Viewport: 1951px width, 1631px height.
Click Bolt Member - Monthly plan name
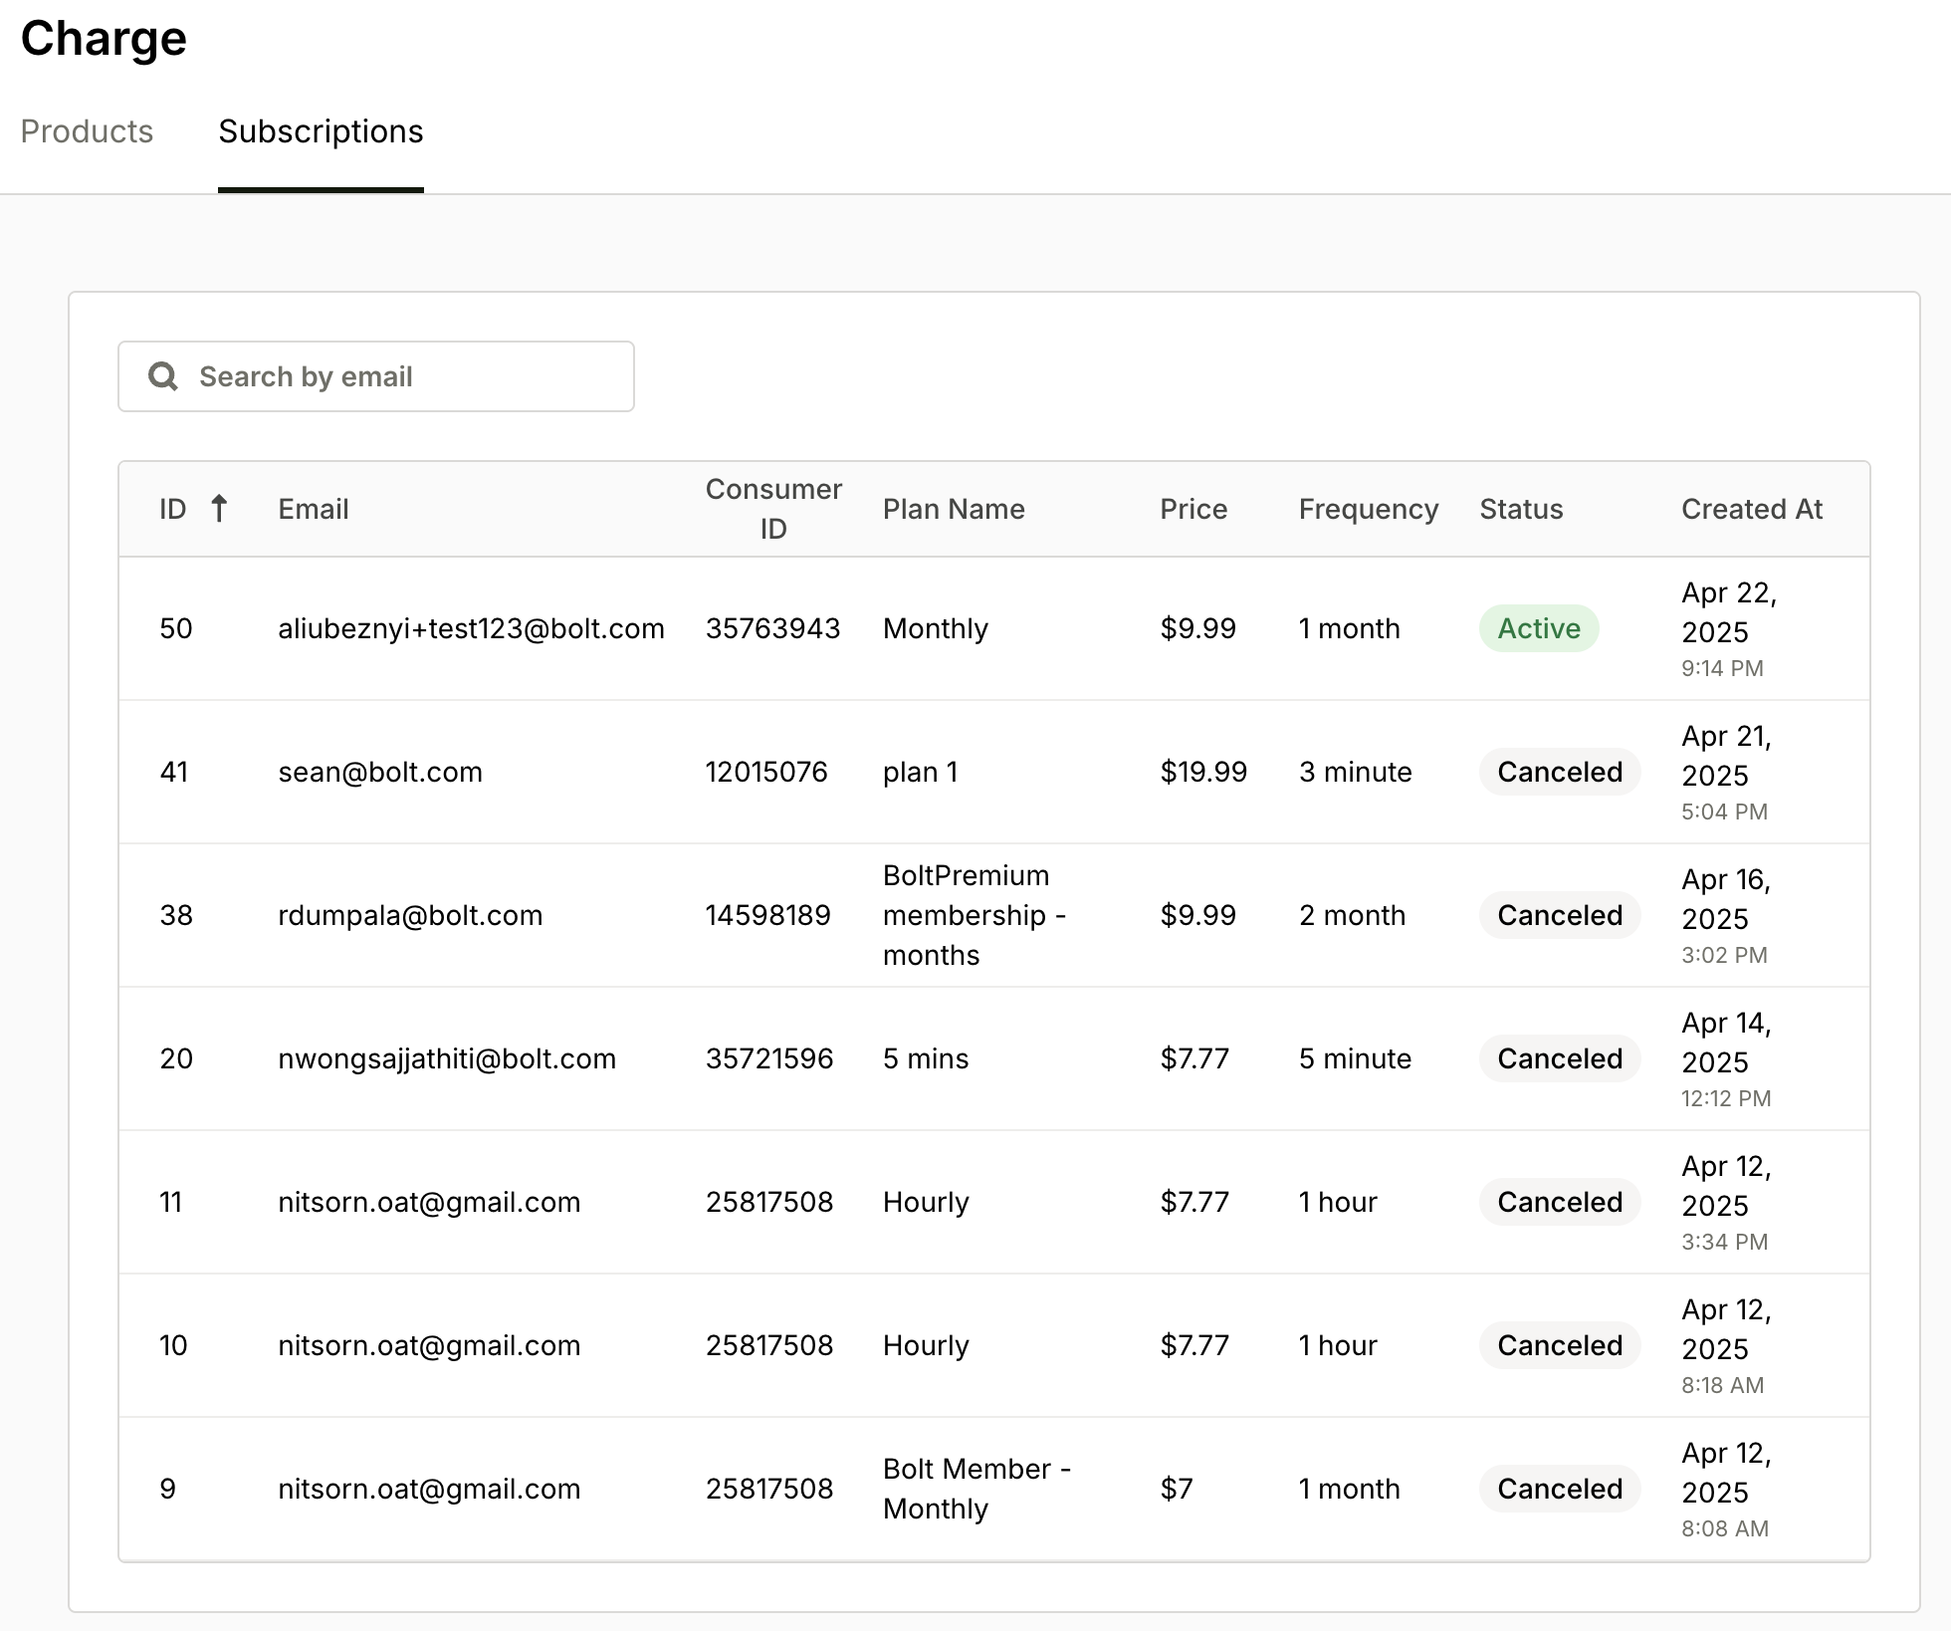(x=976, y=1489)
